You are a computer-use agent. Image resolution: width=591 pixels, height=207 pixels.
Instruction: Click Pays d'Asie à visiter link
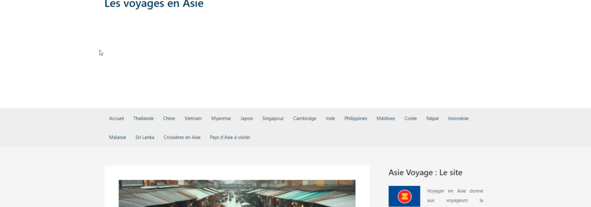(230, 137)
